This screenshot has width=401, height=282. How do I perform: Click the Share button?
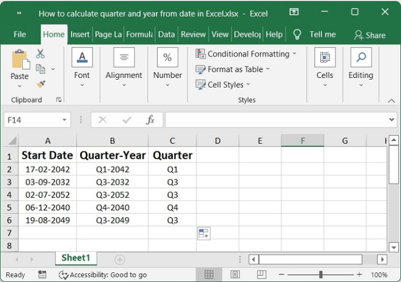(x=369, y=35)
